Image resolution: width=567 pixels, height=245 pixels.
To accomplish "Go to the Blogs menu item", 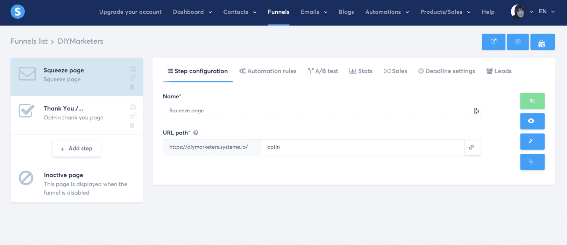I will point(346,12).
